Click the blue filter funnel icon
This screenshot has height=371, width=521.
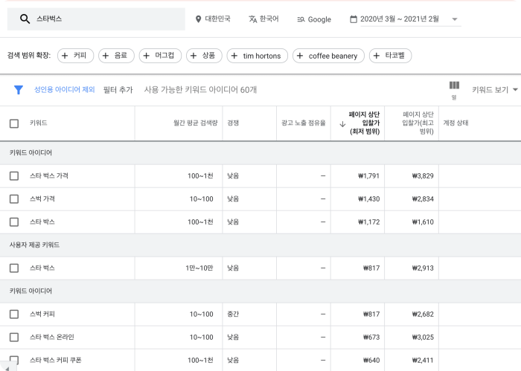tap(19, 90)
